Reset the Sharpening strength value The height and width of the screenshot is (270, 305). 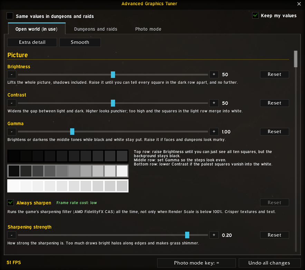point(275,235)
